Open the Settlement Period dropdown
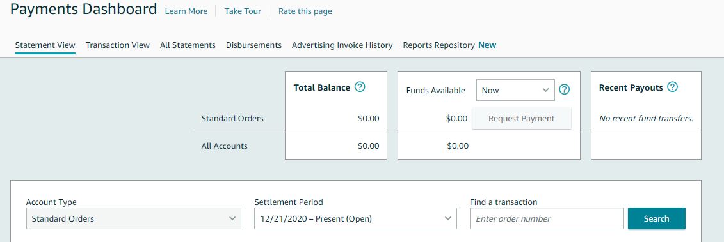 (x=355, y=218)
